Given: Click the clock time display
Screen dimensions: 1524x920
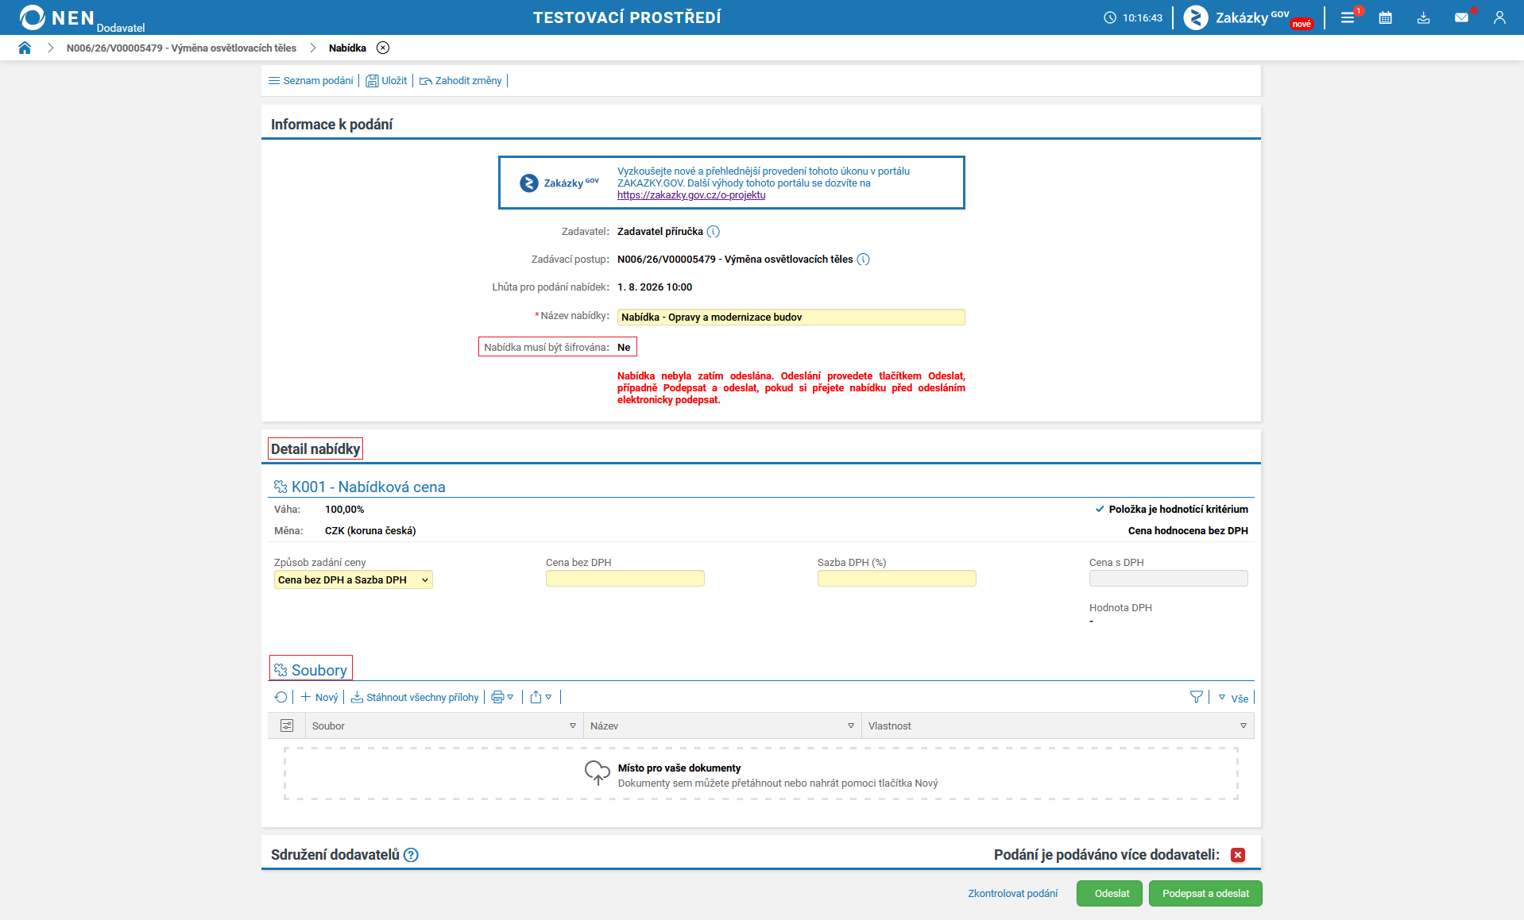Looking at the screenshot, I should coord(1133,17).
